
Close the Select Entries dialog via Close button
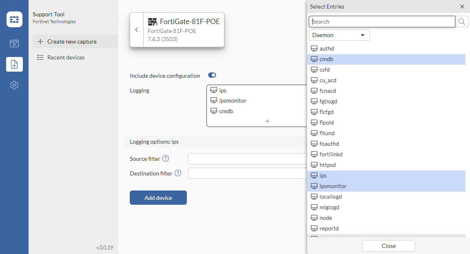pos(388,246)
